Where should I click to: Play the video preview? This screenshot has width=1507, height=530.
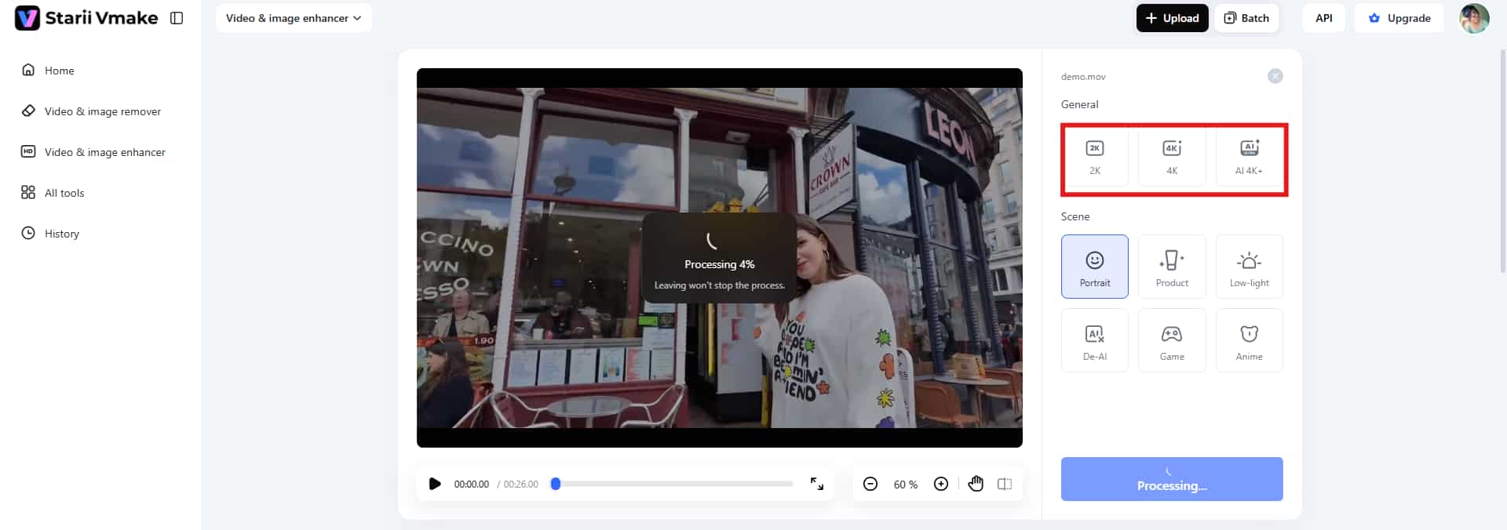[x=435, y=484]
